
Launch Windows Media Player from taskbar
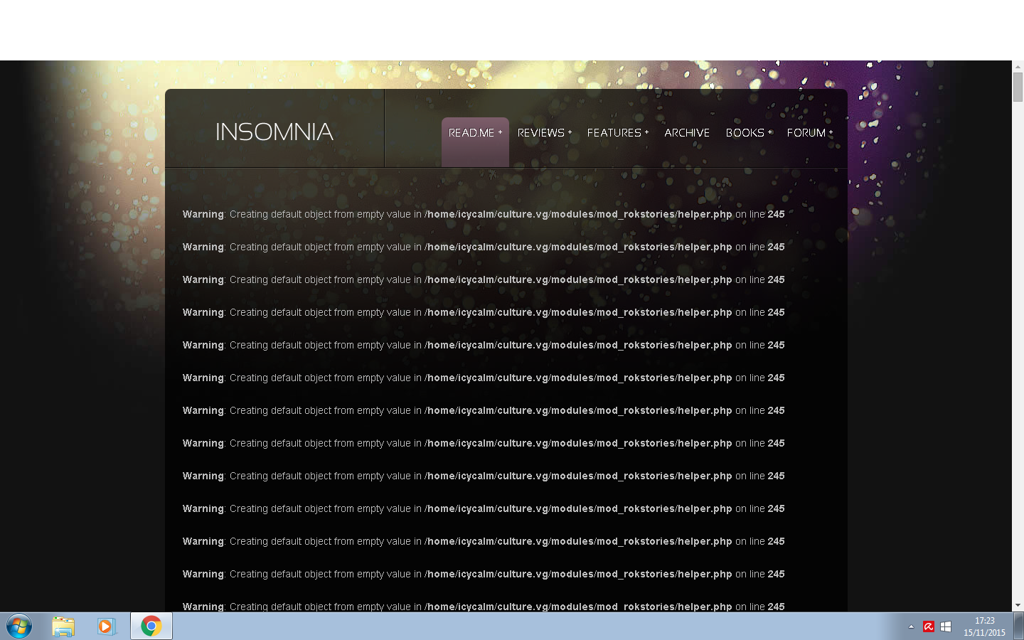[x=107, y=626]
